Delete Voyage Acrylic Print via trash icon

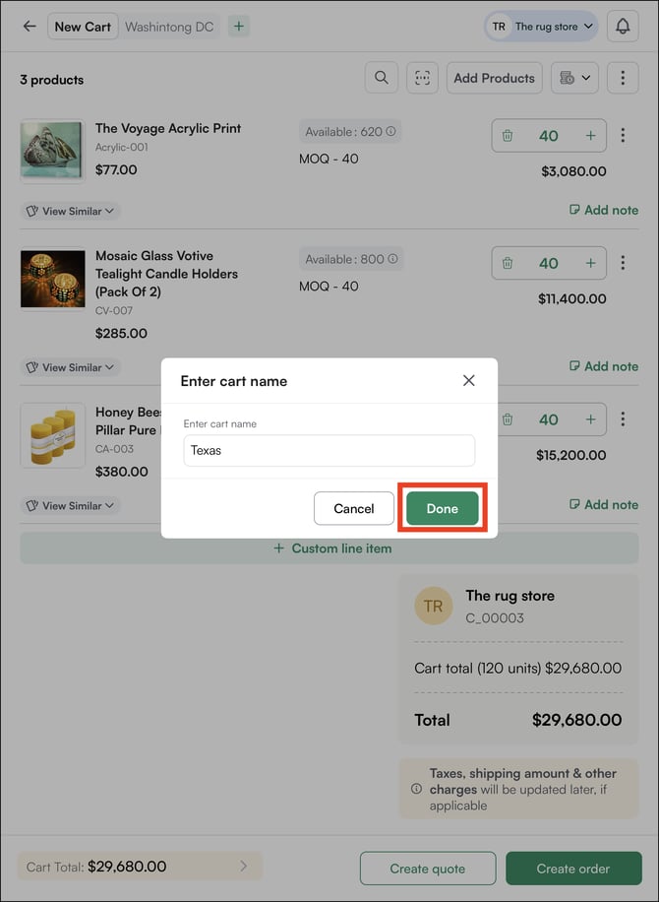[508, 136]
